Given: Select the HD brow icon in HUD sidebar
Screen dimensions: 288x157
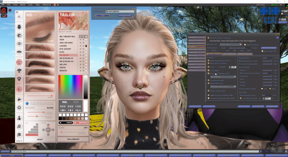Looking at the screenshot, I should point(19,62).
